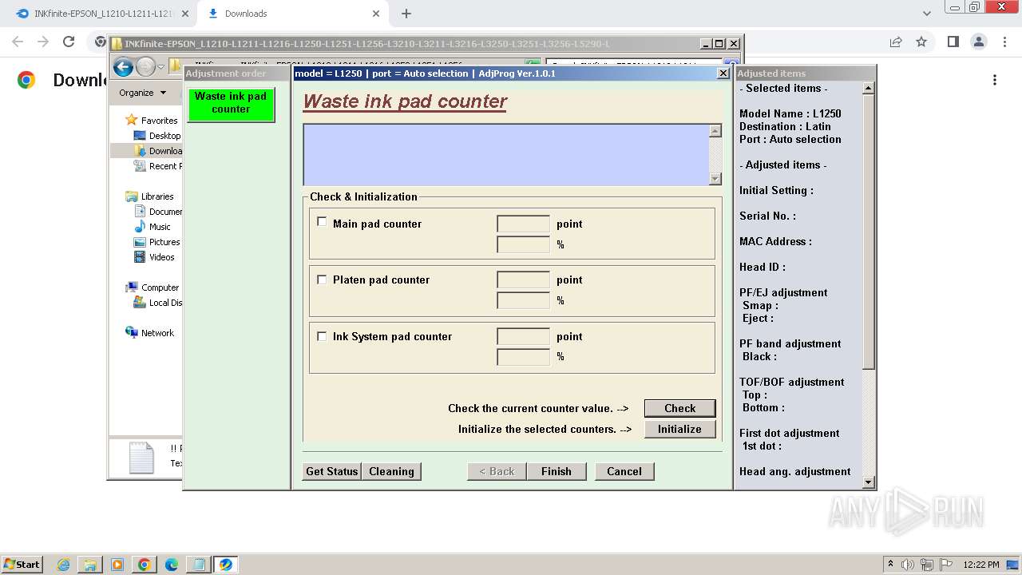
Task: Open Chrome from the taskbar
Action: point(145,565)
